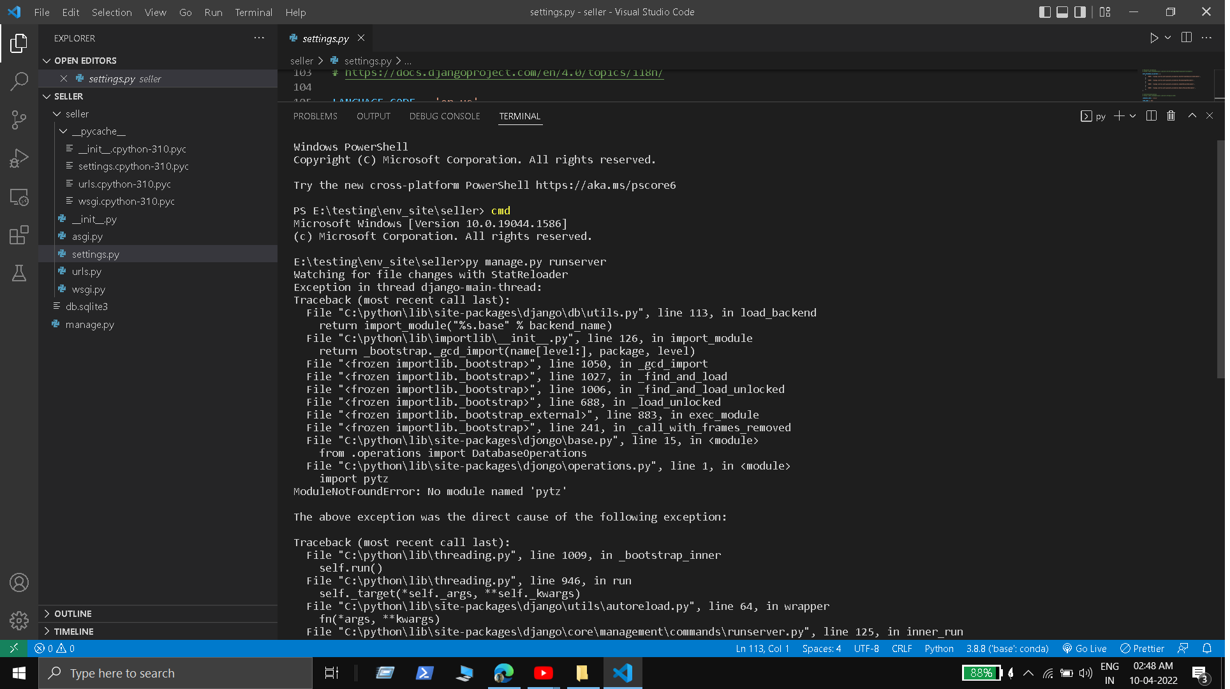Screen dimensions: 1230x689
Task: Click the terminal vertical scrollbar
Action: tap(1220, 258)
